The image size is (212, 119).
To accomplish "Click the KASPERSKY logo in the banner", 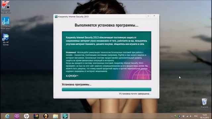I will tap(72, 76).
